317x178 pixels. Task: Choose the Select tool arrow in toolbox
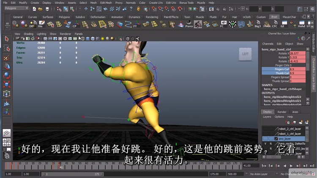pos(7,39)
